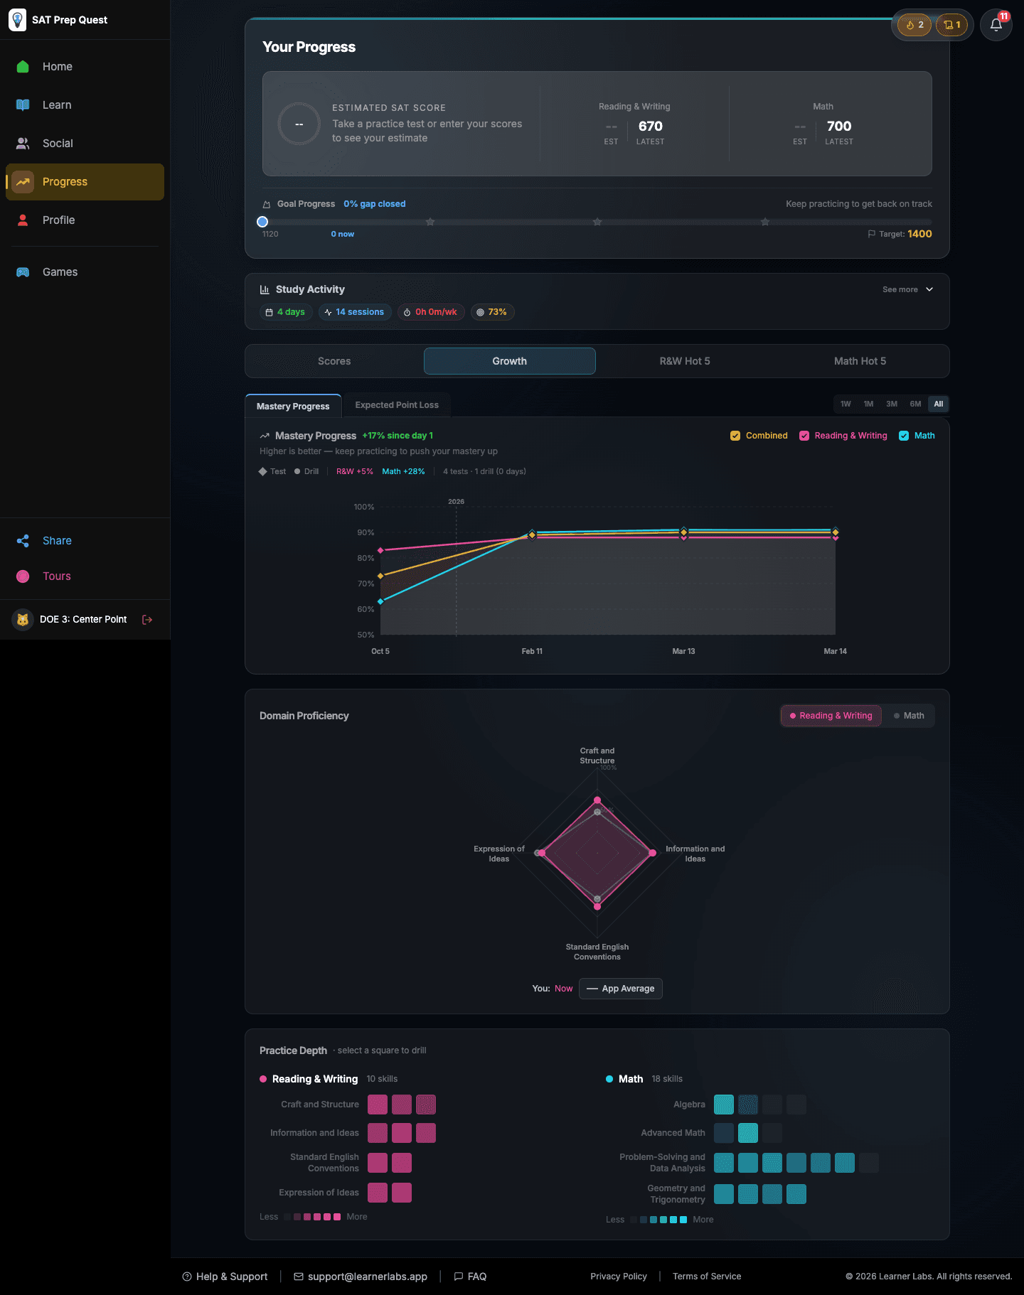The width and height of the screenshot is (1024, 1295).
Task: Toggle the Reading & Writing chart checkbox
Action: [804, 436]
